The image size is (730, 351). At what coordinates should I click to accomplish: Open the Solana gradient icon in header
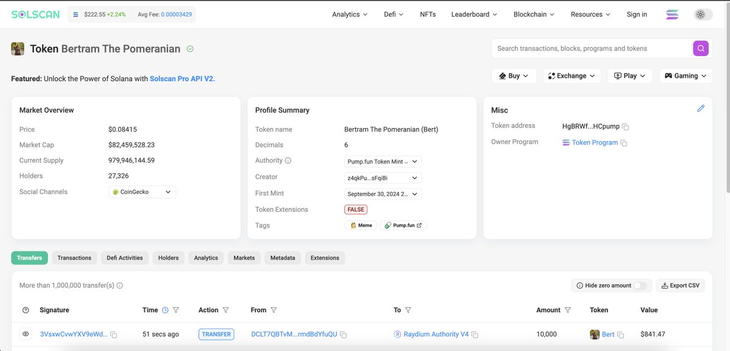[672, 15]
